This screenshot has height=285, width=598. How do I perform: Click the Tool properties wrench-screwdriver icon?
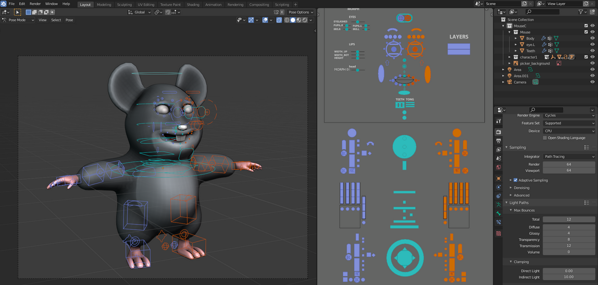[499, 121]
